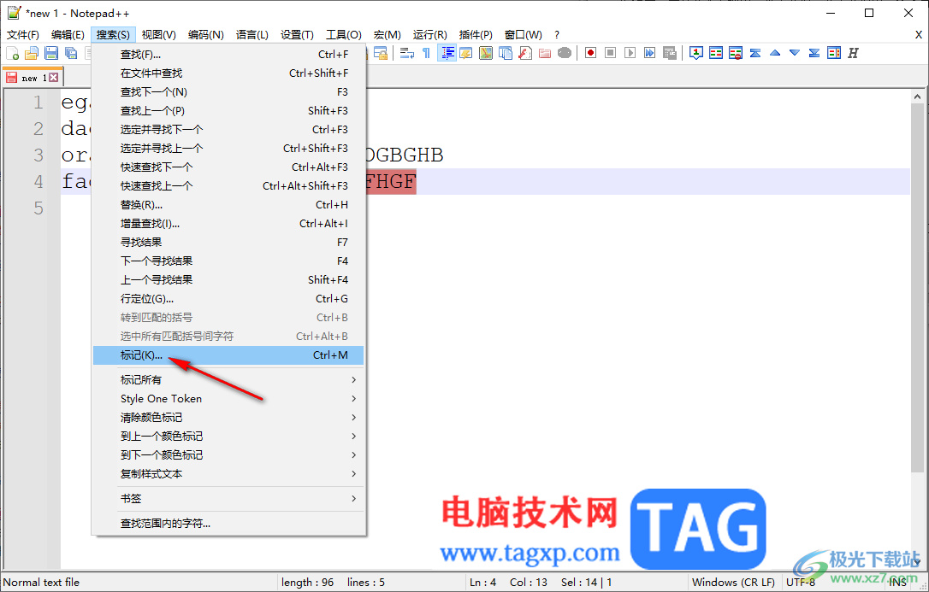Open the 设置(T) menu
Viewport: 929px width, 592px height.
point(297,35)
